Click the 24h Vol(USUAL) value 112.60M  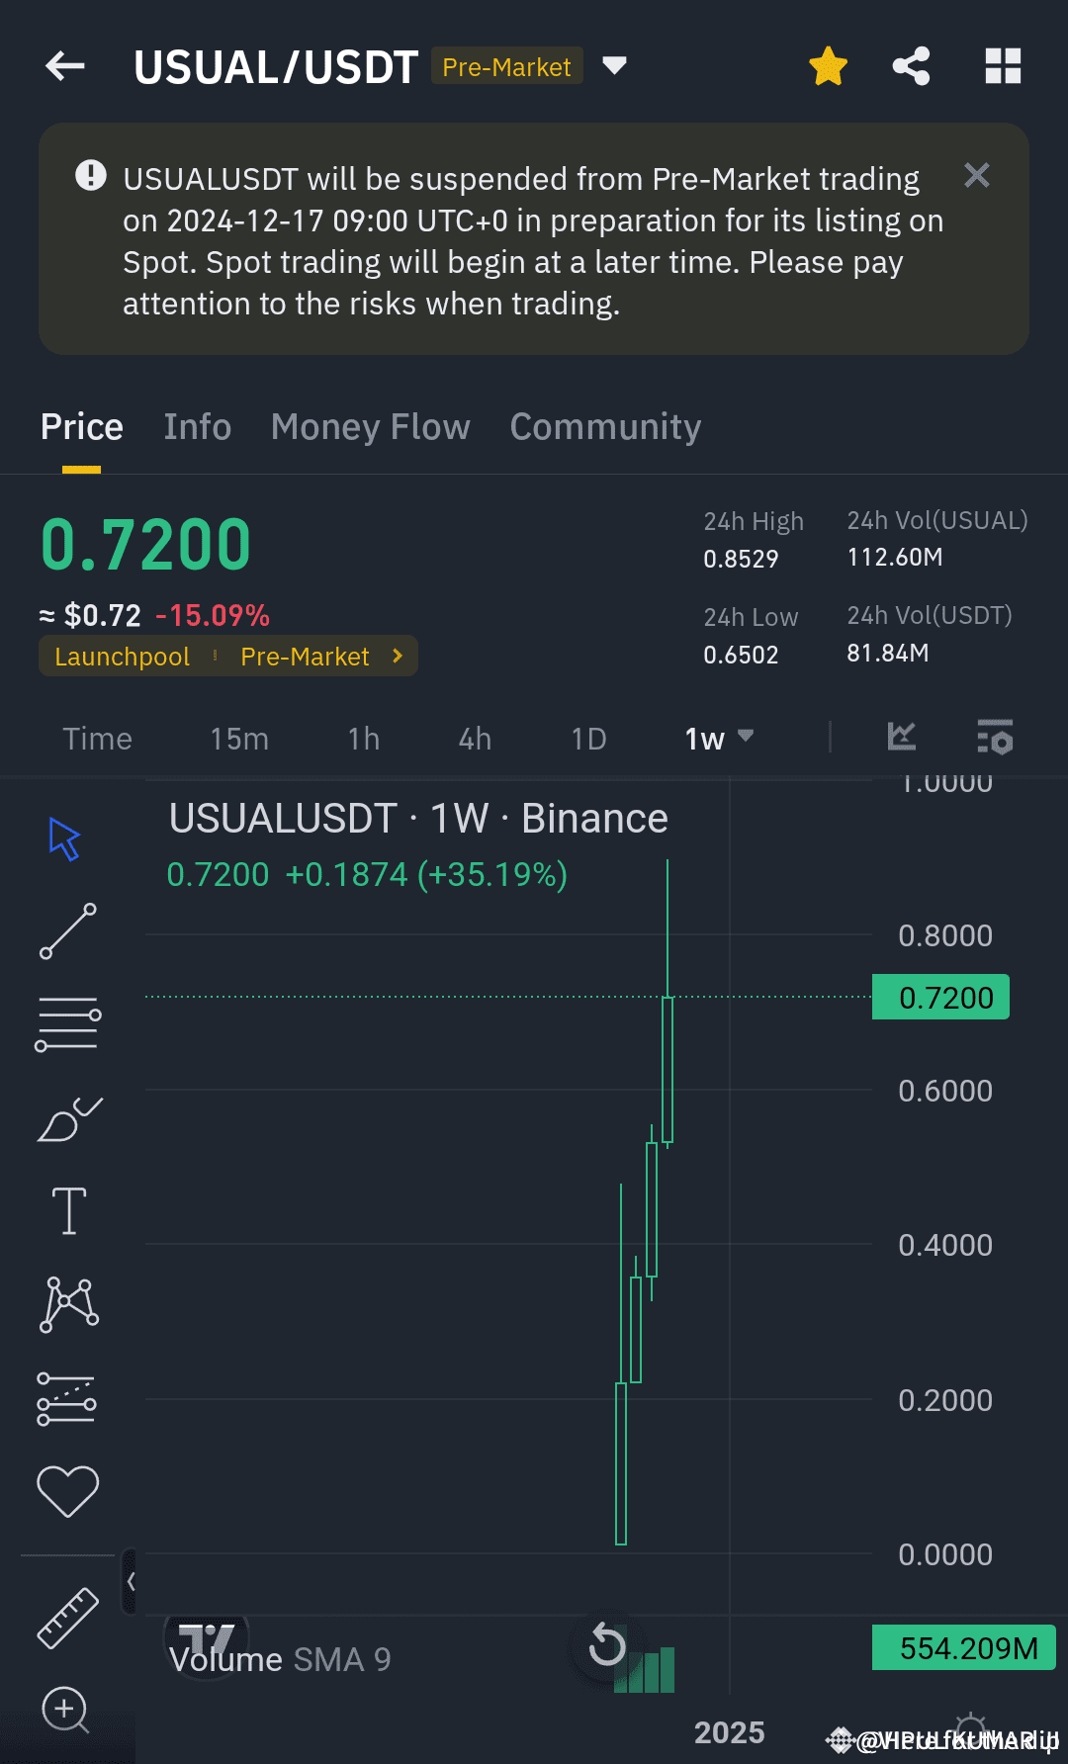(x=895, y=557)
